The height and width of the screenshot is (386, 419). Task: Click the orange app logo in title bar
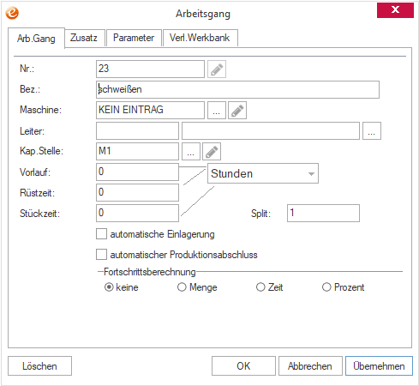[12, 13]
